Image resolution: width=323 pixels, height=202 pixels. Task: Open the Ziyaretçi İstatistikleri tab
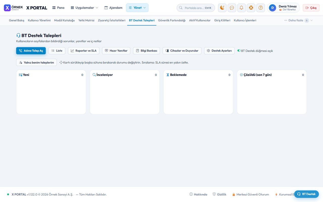coord(112,20)
